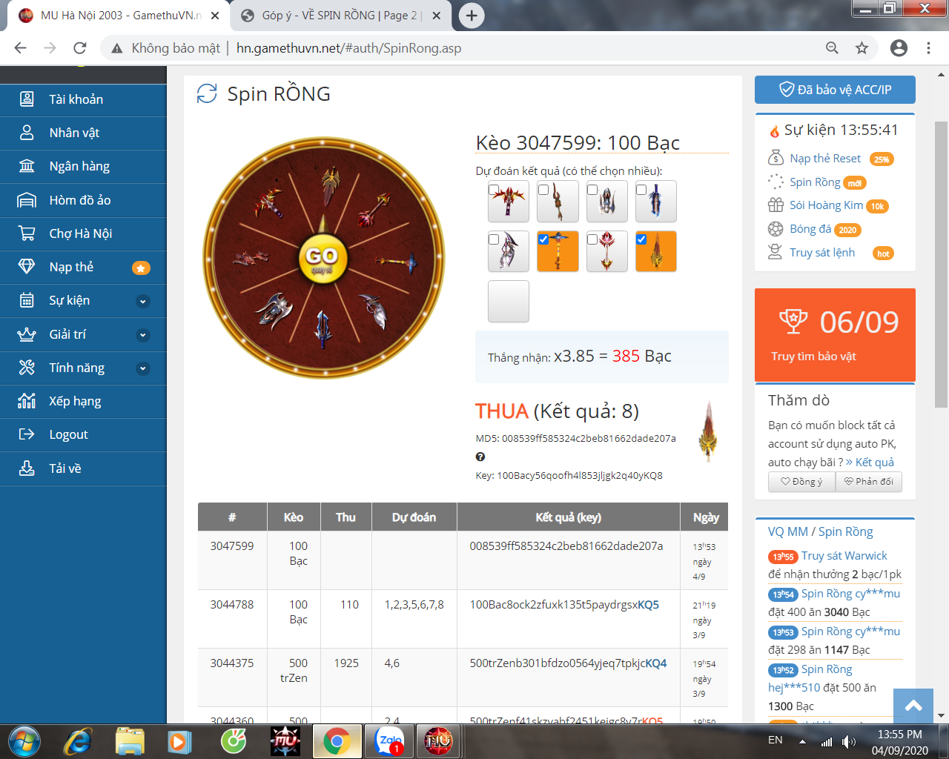Click the MD5 help question mark icon
Screen dimensions: 949x759
480,457
